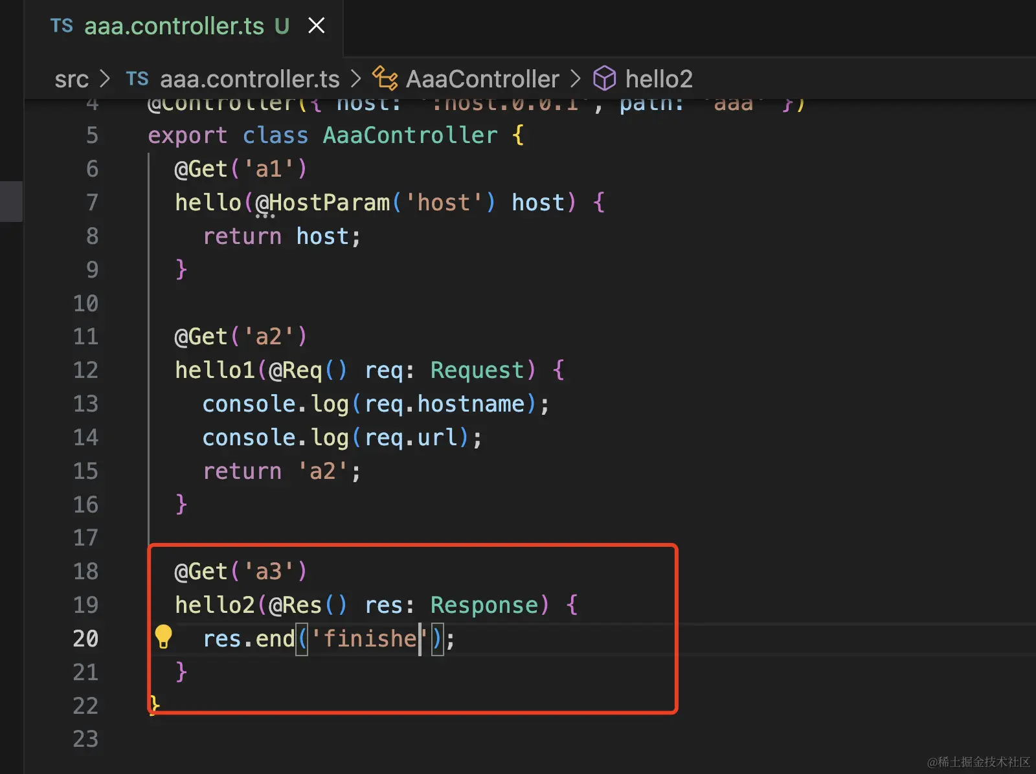
Task: Expand the breadcrumb chevron after AaaController
Action: (576, 79)
